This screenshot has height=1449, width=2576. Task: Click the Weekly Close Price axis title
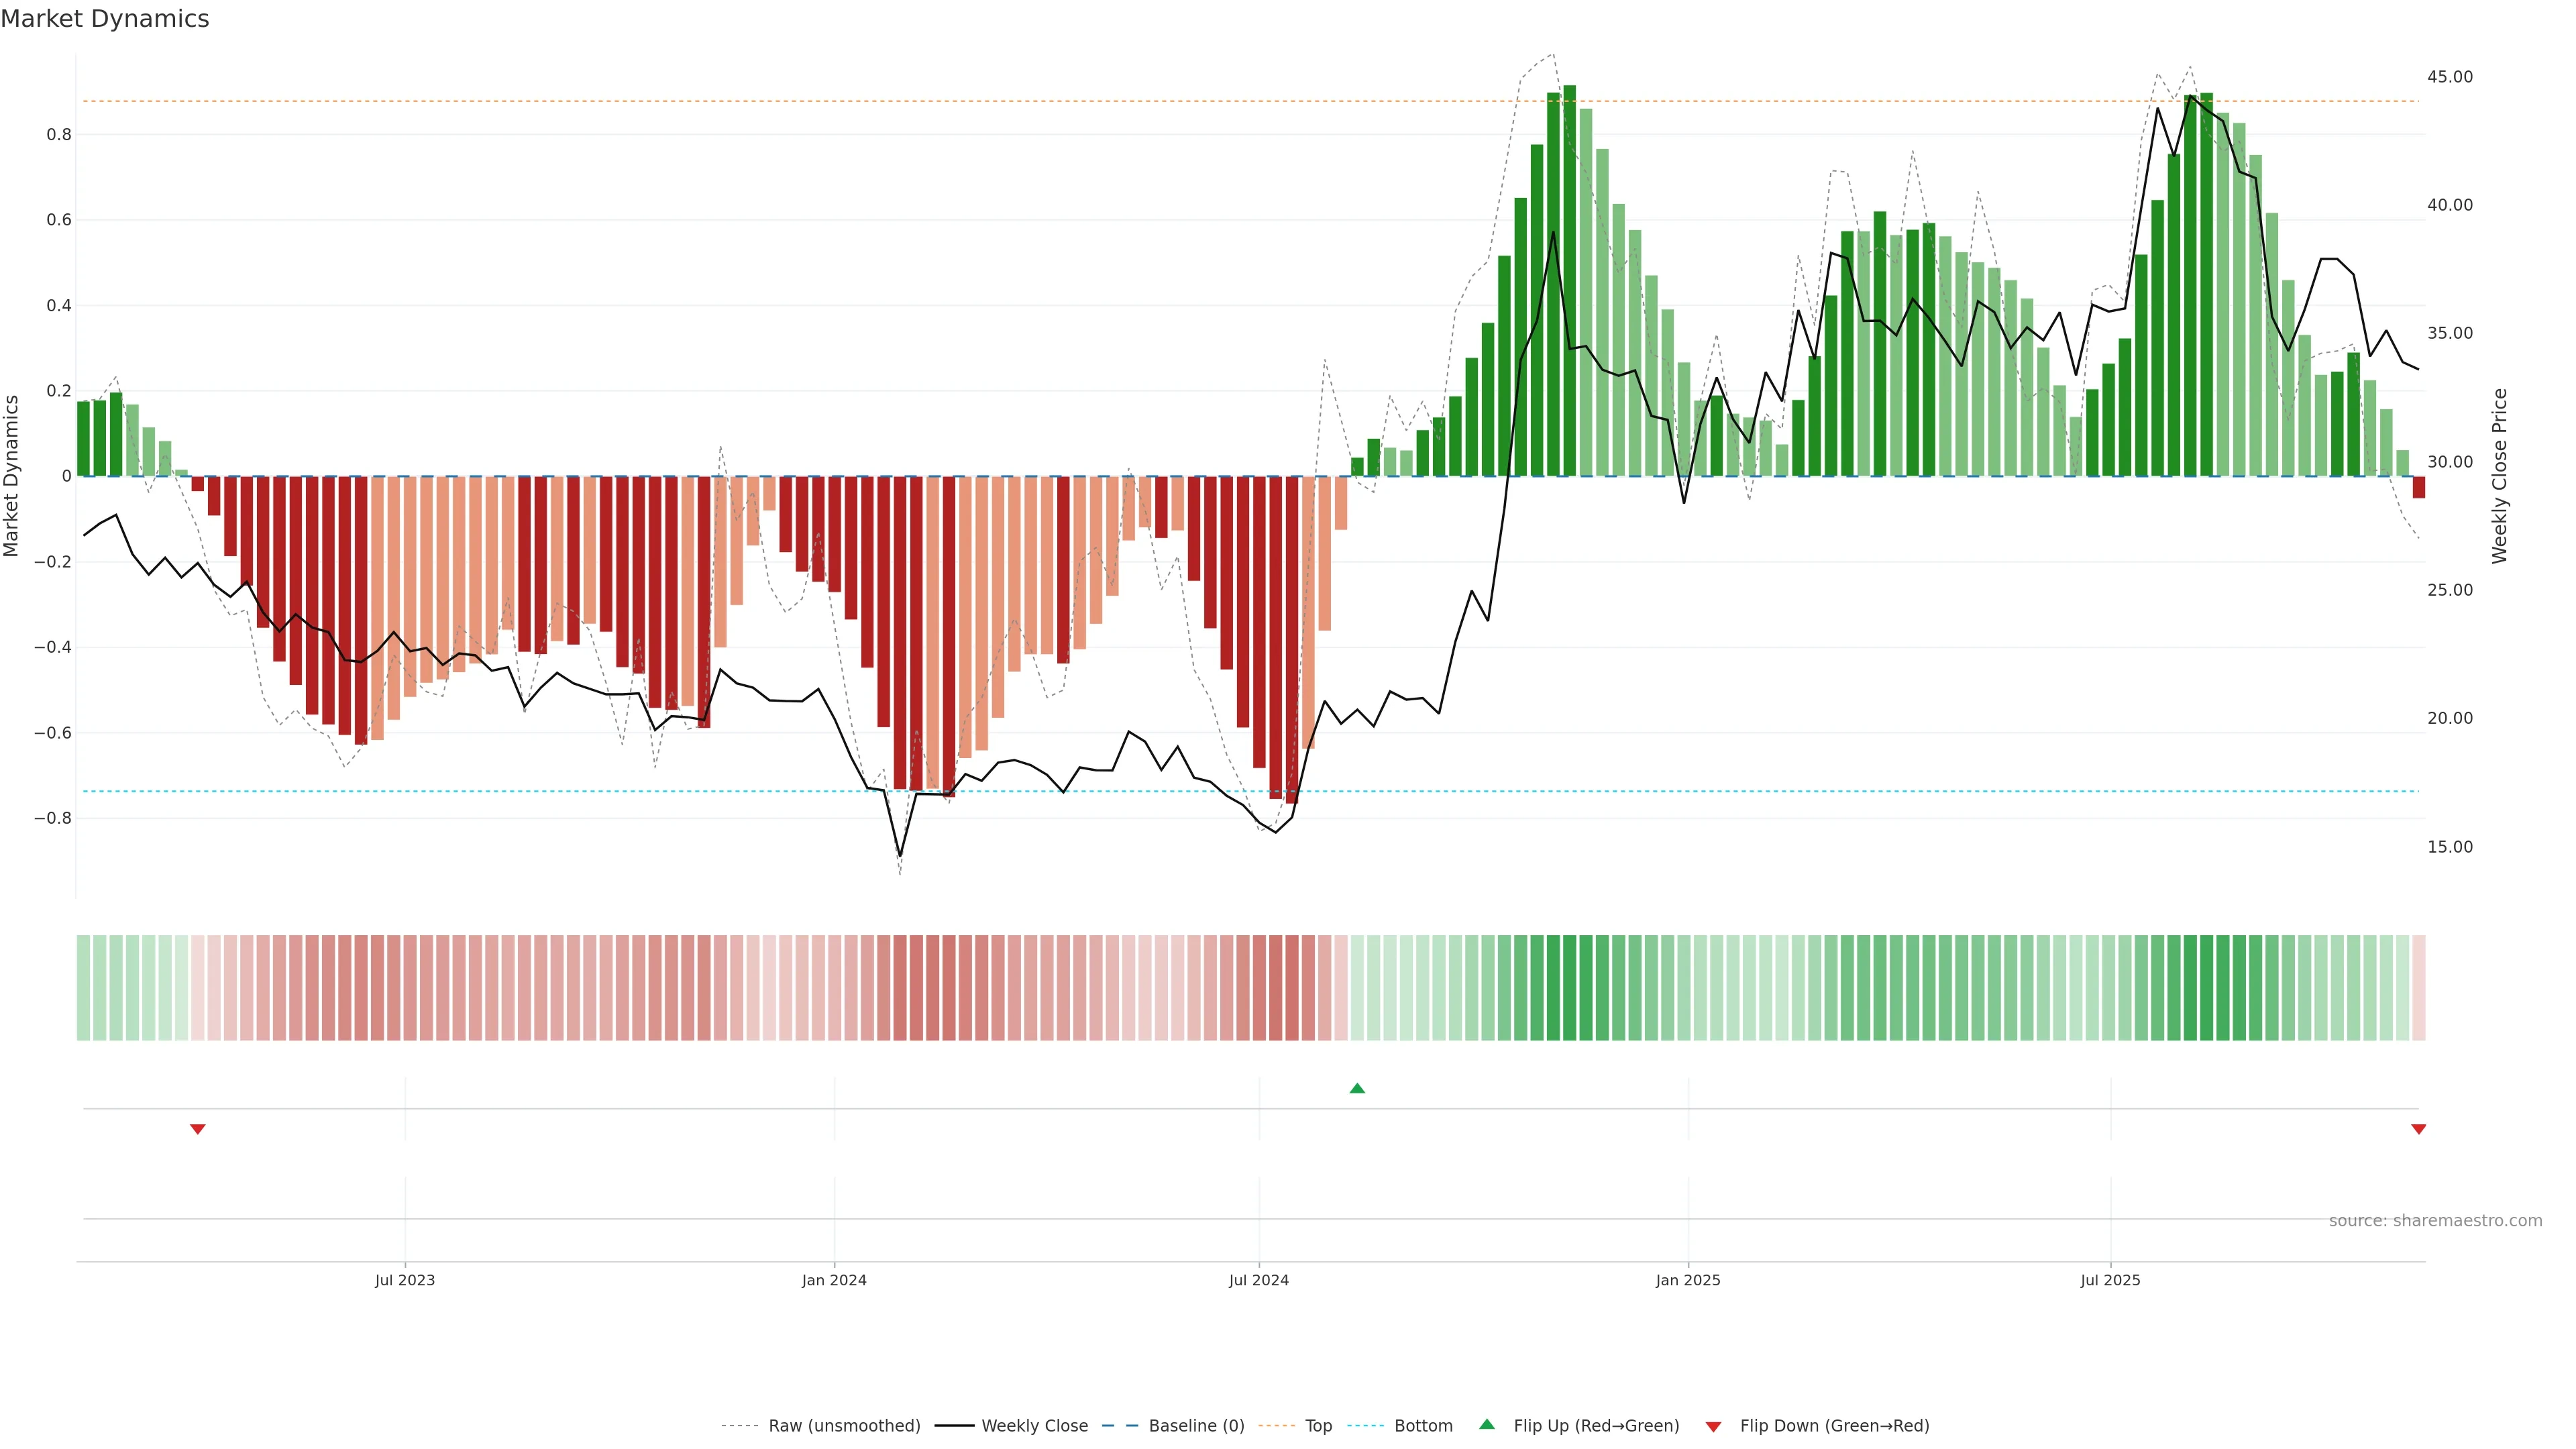(2499, 476)
